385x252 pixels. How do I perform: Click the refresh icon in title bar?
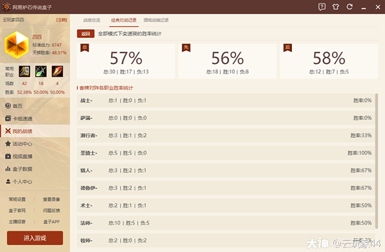pyautogui.click(x=350, y=6)
